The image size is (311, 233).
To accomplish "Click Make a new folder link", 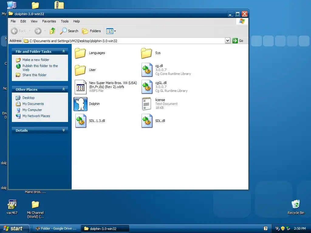I will 36,60.
